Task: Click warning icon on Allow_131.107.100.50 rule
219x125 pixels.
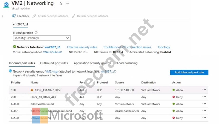Action: click(x=32, y=90)
